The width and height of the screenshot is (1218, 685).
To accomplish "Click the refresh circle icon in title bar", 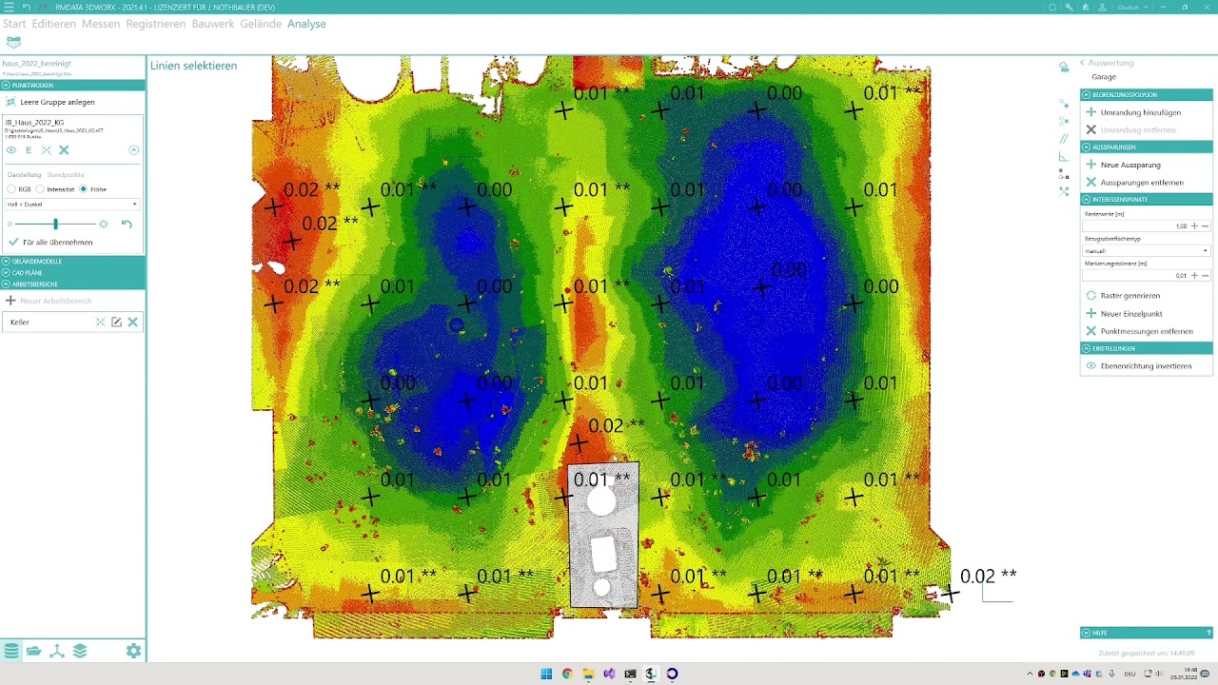I will (1052, 7).
